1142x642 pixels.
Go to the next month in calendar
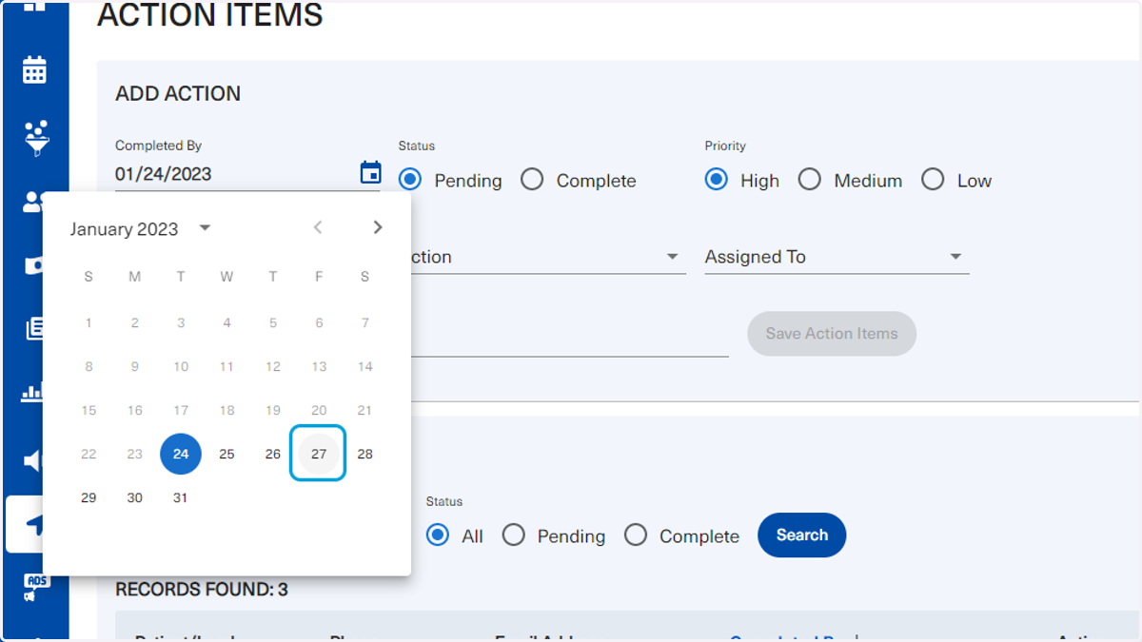[378, 227]
